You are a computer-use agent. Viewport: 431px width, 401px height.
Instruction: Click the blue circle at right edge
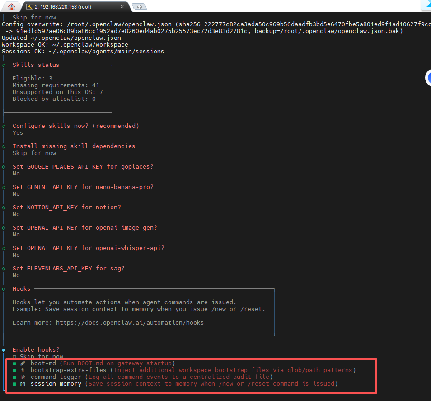click(x=428, y=78)
